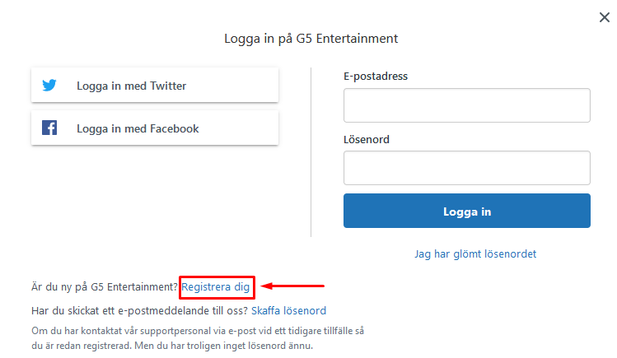This screenshot has height=358, width=617.
Task: Open the Jag har glömt lösenordet link
Action: pos(475,254)
